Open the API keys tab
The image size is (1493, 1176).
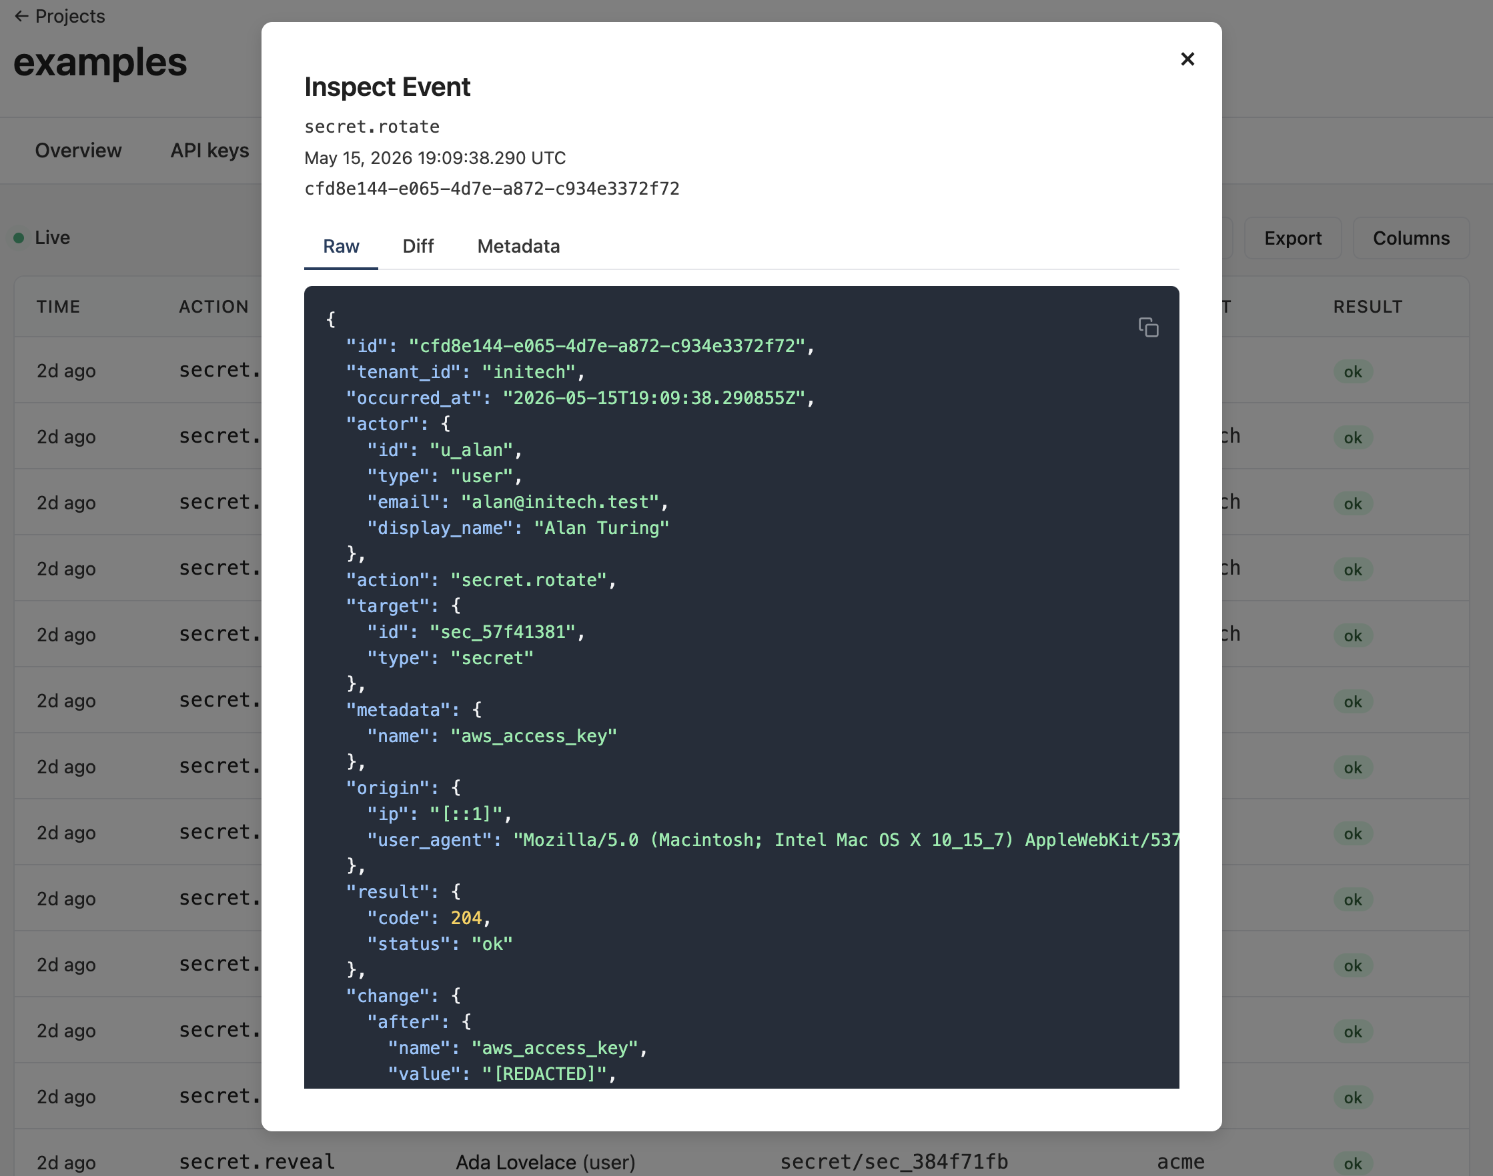point(209,150)
